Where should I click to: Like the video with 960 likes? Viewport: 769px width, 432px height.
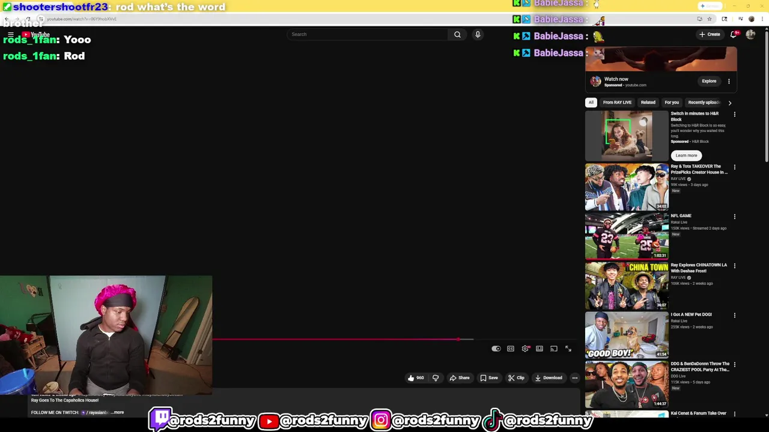point(416,378)
